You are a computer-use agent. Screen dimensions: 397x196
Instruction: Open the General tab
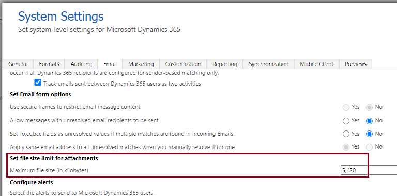pos(18,64)
